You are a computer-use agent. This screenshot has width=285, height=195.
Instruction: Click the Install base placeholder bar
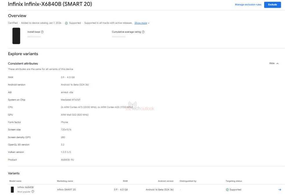point(34,37)
